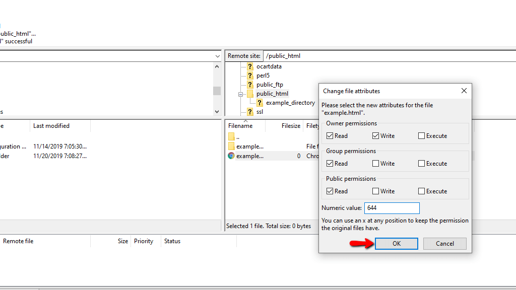Select ssl folder in remote tree

coord(260,112)
